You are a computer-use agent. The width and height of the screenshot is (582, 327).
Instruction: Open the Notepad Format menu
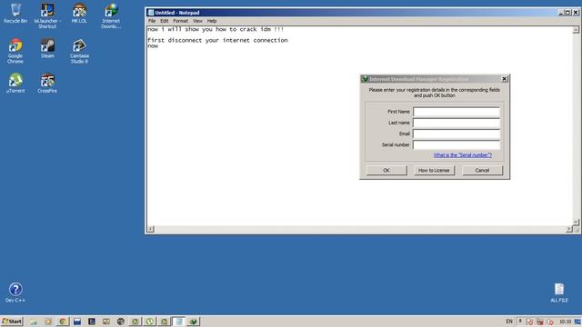point(180,21)
